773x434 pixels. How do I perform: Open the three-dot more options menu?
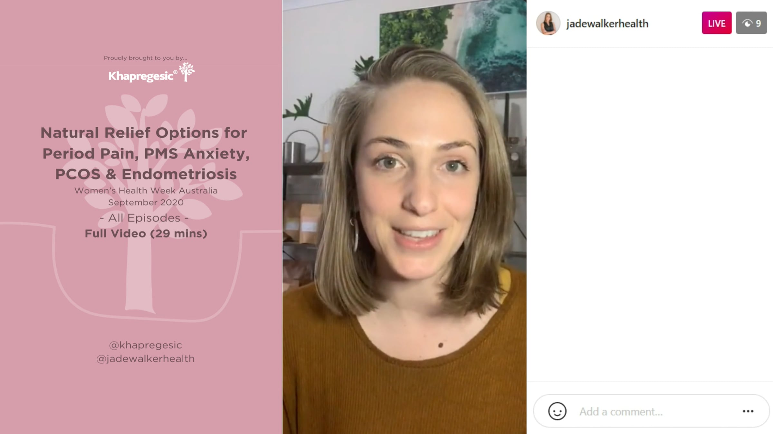click(x=748, y=411)
